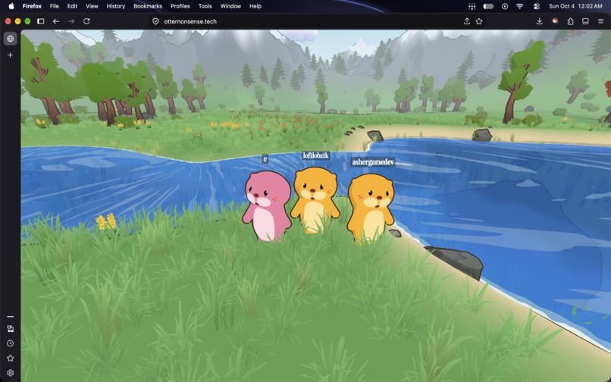Click the site shield security icon
The width and height of the screenshot is (611, 382).
click(x=155, y=21)
